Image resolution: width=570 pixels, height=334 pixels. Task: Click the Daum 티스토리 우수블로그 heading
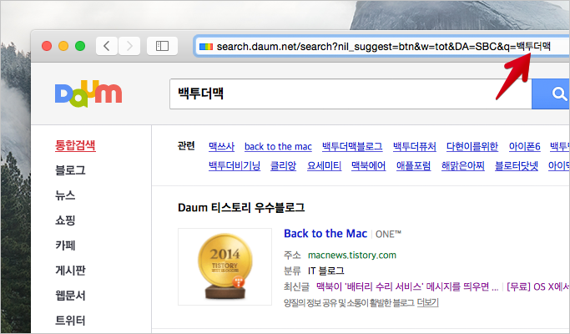coord(241,208)
